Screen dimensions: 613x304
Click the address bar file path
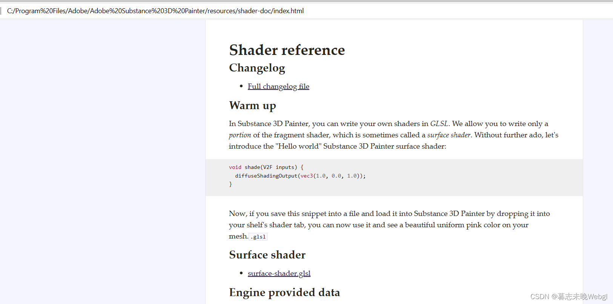coord(155,11)
